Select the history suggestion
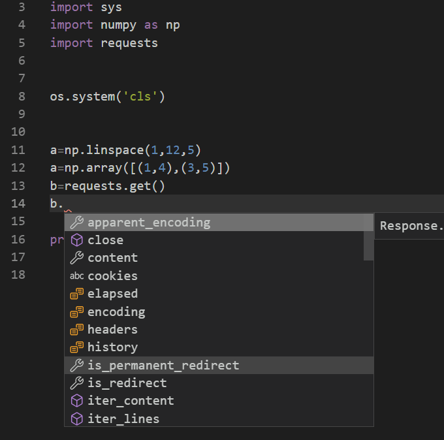 click(219, 347)
